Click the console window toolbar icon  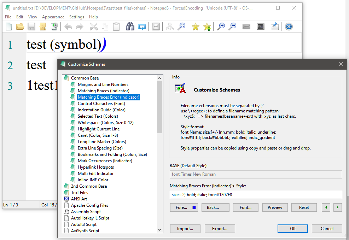pos(260,27)
